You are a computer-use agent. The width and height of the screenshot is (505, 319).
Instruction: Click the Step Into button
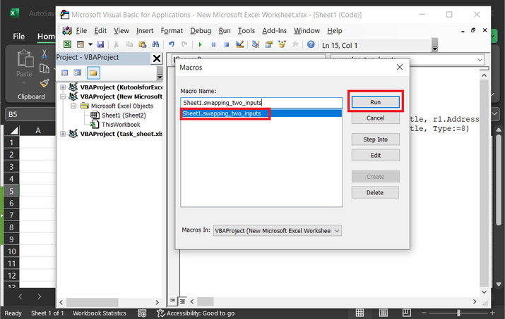(x=375, y=139)
